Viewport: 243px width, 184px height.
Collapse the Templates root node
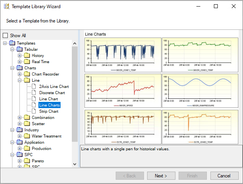click(5, 43)
